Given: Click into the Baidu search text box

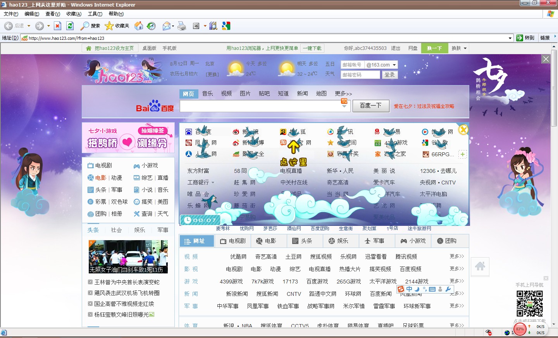Looking at the screenshot, I should (265, 106).
